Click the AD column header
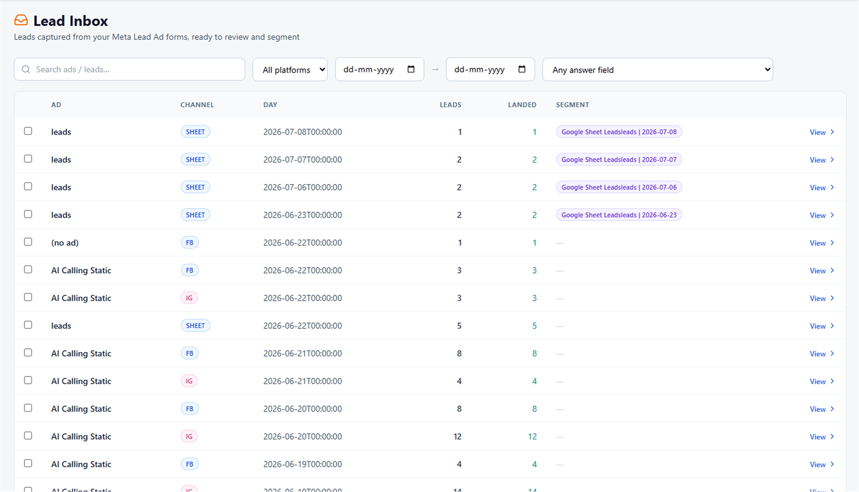Viewport: 859px width, 492px height. [x=56, y=105]
